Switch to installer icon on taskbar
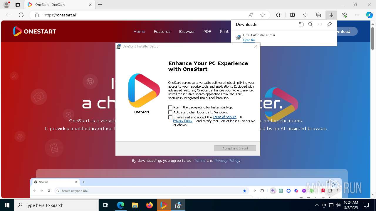Image resolution: width=376 pixels, height=211 pixels. pos(178,205)
